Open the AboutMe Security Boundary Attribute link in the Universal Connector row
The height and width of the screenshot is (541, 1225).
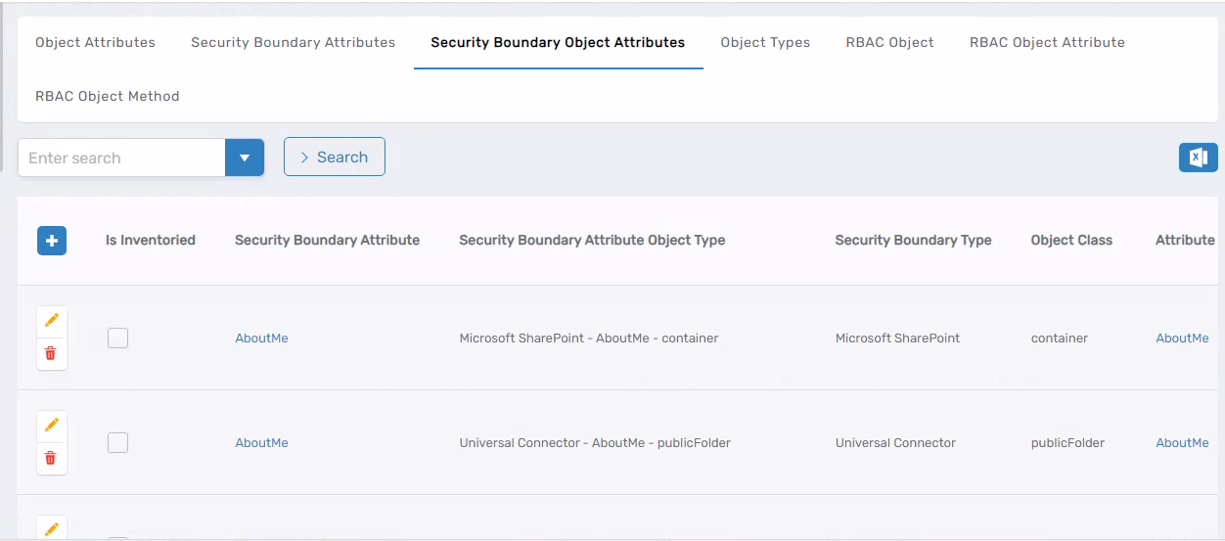coord(261,442)
